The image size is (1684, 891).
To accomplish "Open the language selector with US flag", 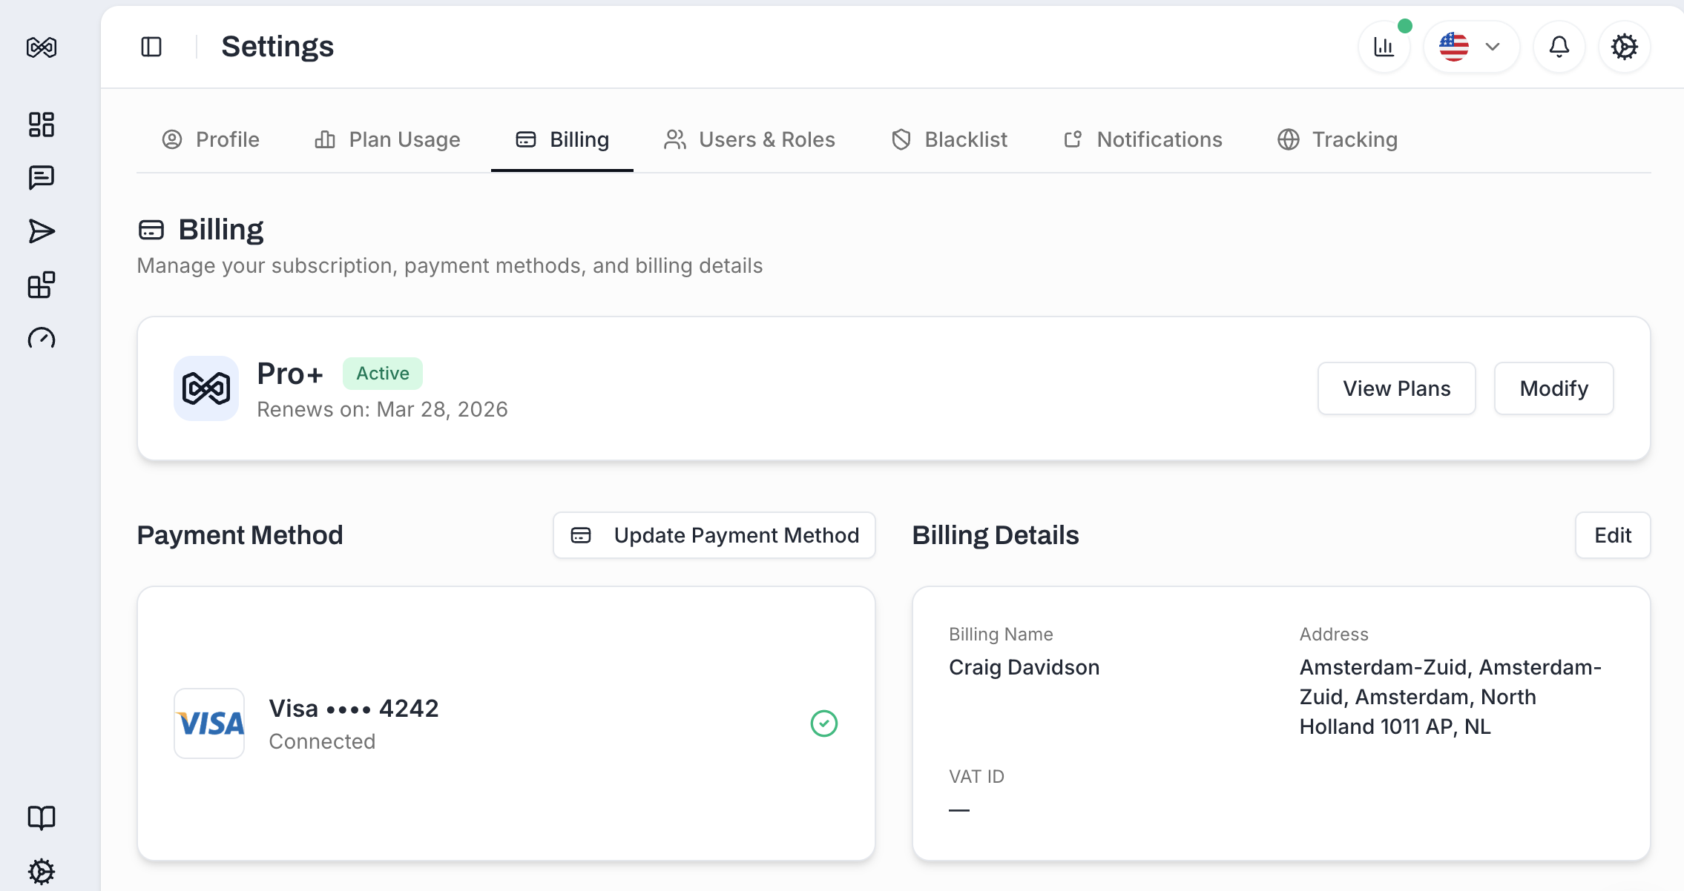I will pos(1453,46).
